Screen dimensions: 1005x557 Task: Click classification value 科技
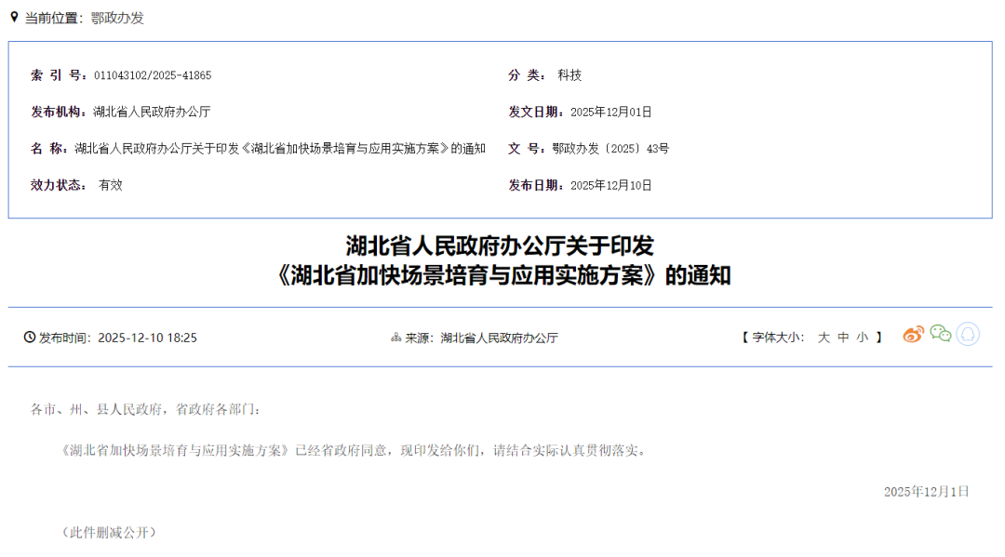click(568, 75)
